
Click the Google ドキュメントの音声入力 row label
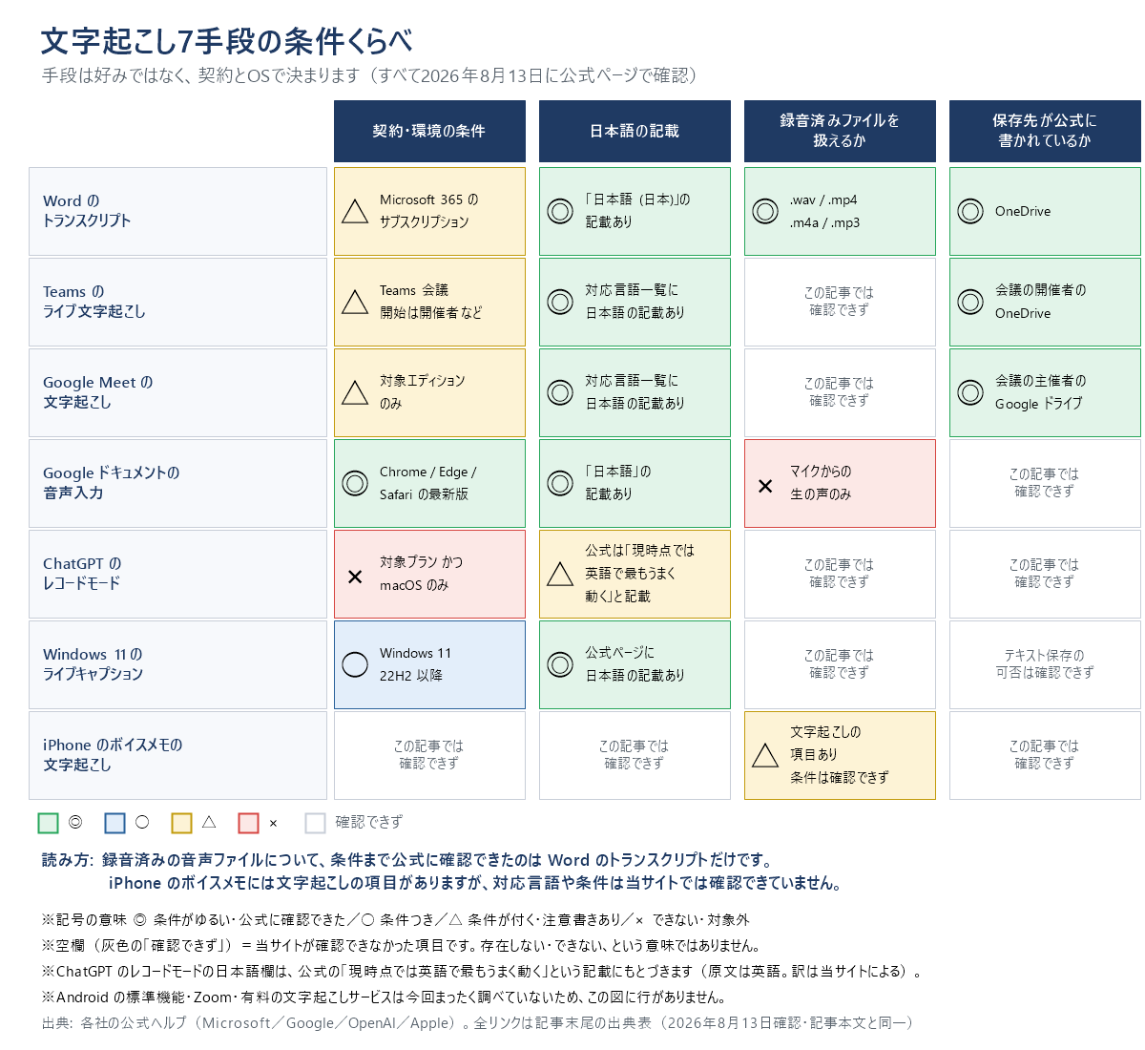click(177, 483)
